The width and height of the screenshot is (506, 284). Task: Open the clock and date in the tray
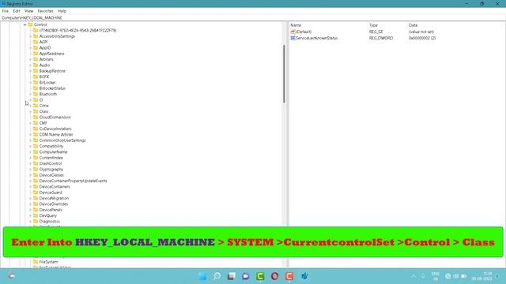[481, 276]
